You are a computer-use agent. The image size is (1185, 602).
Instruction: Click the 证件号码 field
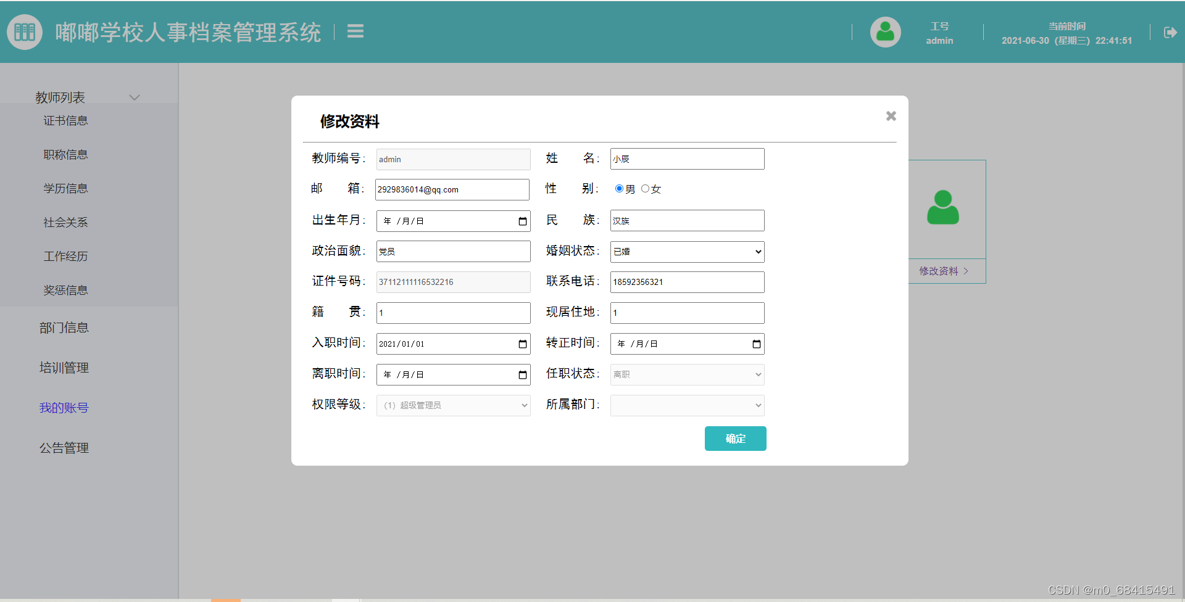453,282
